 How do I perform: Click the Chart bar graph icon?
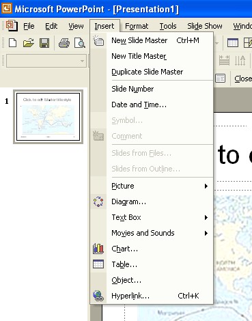click(98, 249)
